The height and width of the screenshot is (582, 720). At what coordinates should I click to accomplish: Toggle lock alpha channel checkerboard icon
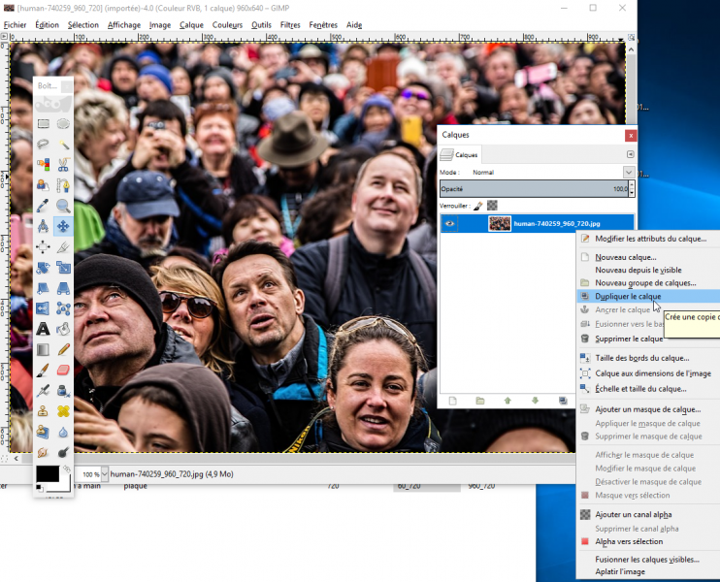pyautogui.click(x=492, y=206)
